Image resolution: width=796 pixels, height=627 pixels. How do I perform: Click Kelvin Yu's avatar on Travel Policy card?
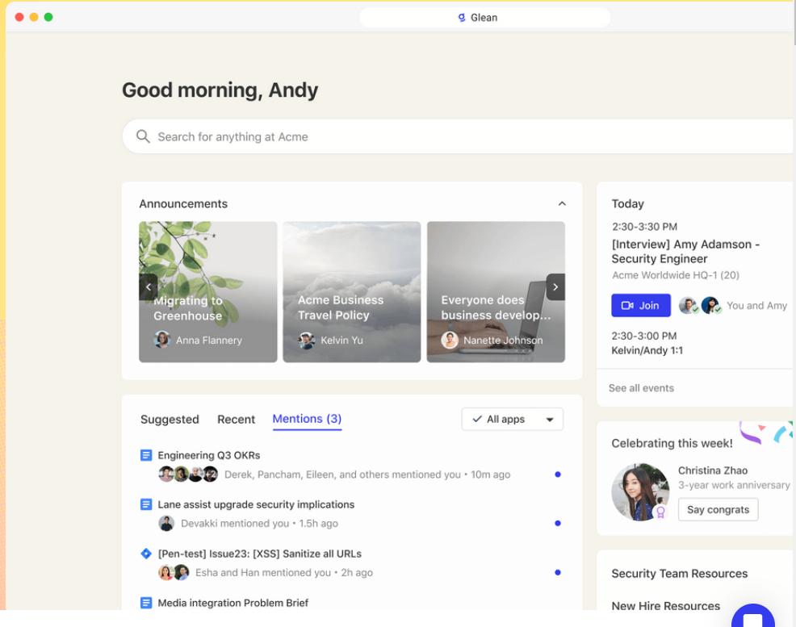(307, 340)
